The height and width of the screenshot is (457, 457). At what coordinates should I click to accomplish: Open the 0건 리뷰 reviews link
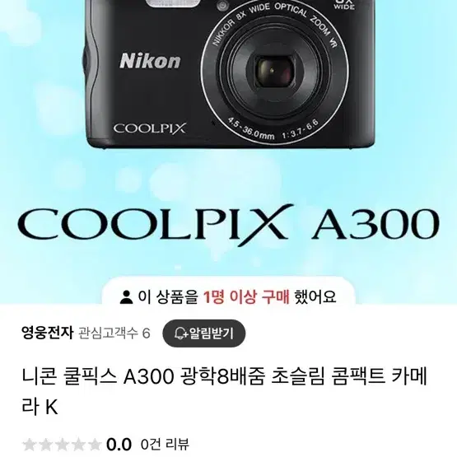tap(165, 445)
